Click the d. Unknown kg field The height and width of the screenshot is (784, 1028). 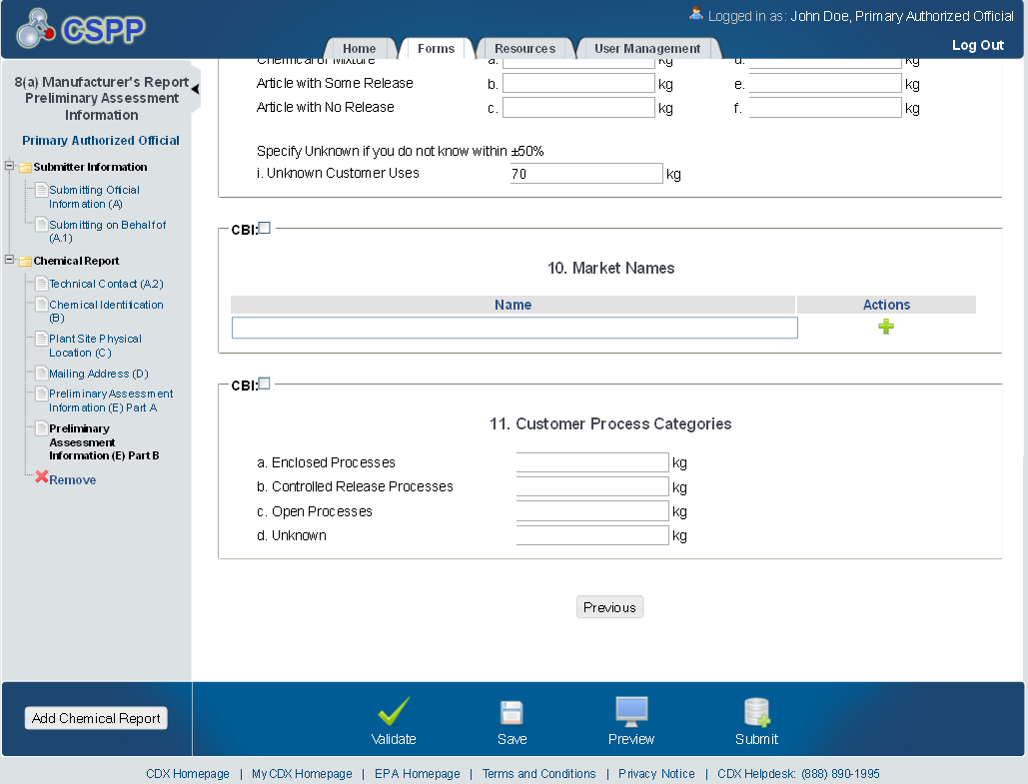pyautogui.click(x=592, y=535)
